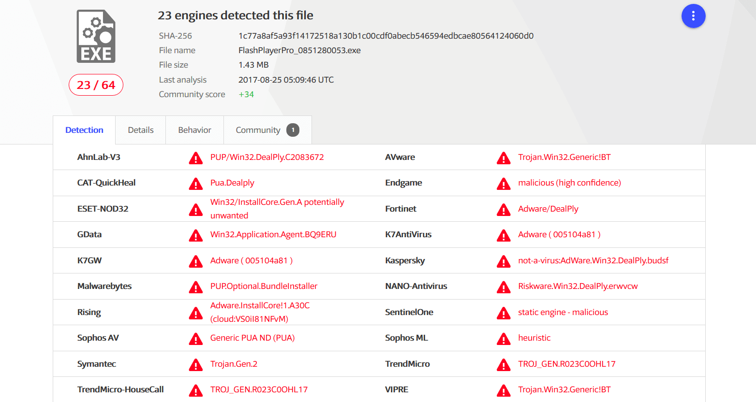The width and height of the screenshot is (756, 402).
Task: Click the 23 / 64 detection ratio badge
Action: coord(96,85)
